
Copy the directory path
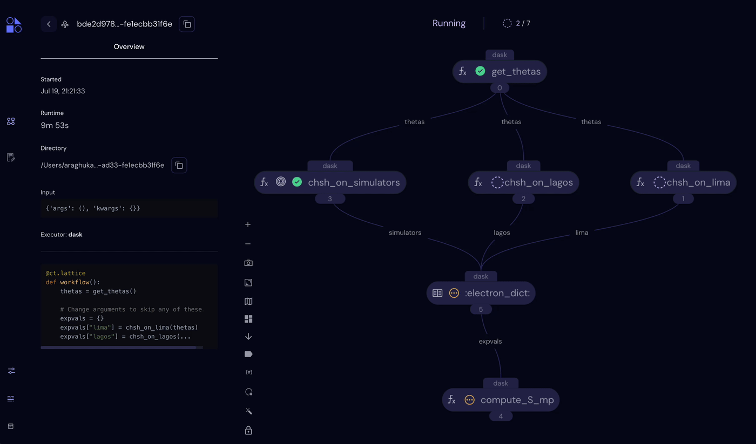click(179, 165)
